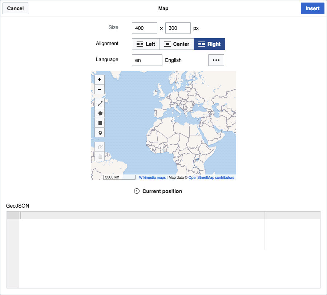Click the Cancel button
Screen dimensions: 327x295
(x=15, y=8)
